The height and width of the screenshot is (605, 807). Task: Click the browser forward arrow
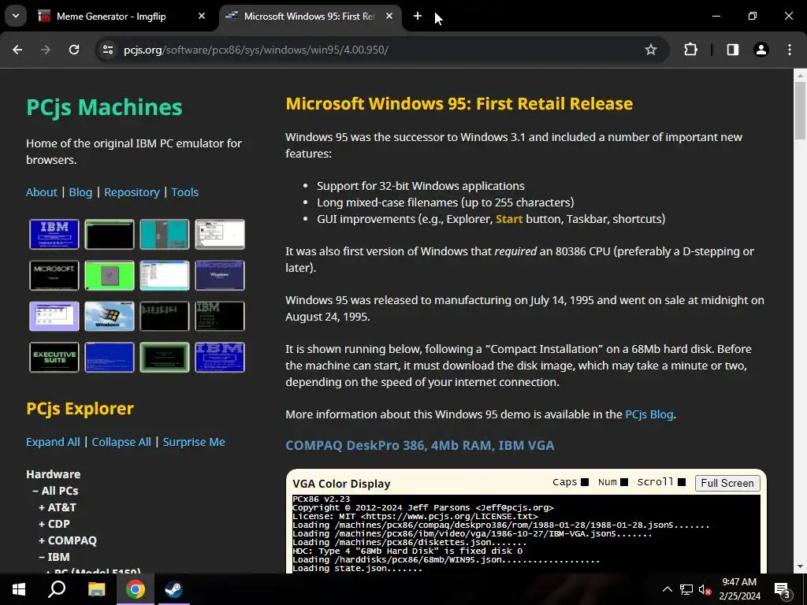coord(46,50)
